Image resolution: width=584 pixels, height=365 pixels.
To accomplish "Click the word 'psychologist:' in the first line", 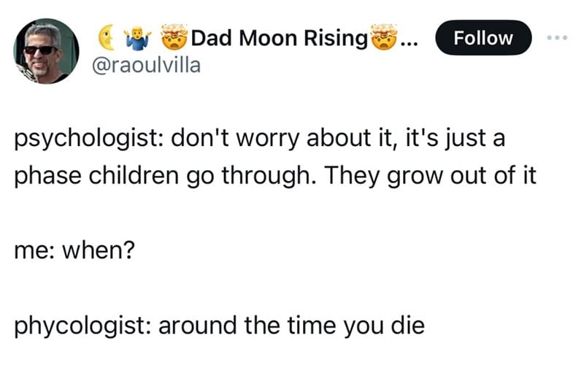I will 88,139.
